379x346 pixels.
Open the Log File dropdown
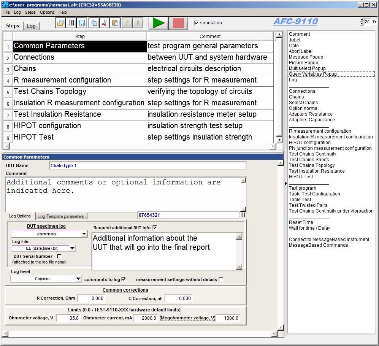(x=72, y=248)
